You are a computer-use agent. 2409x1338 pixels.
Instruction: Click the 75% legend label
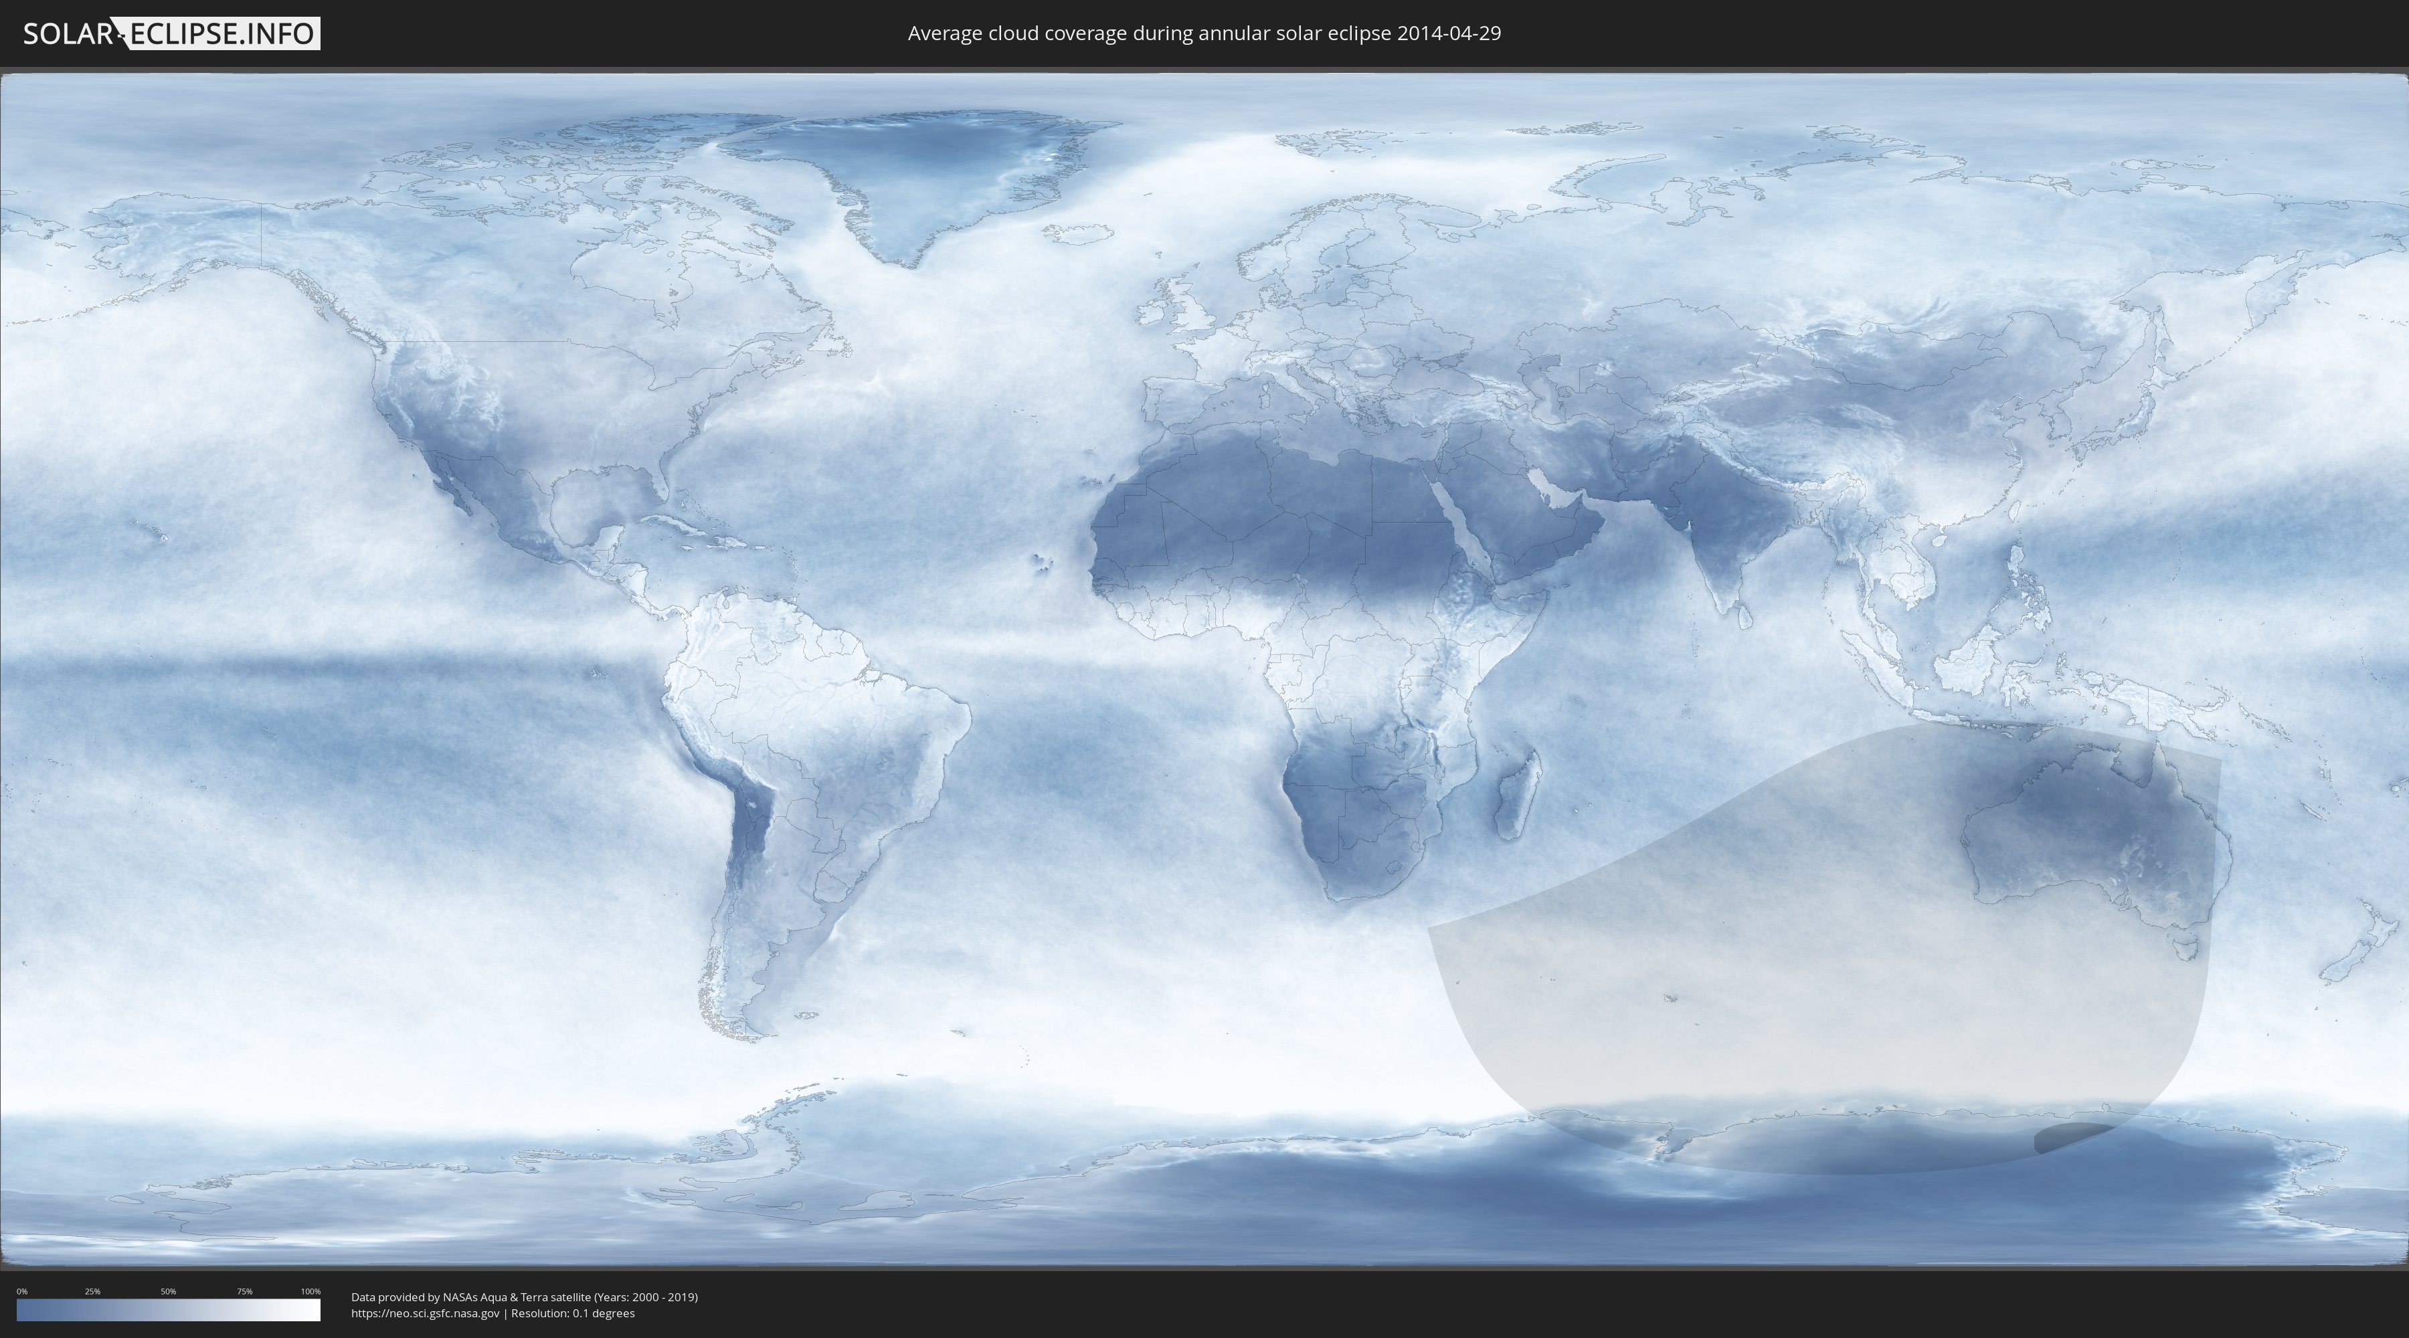(244, 1291)
